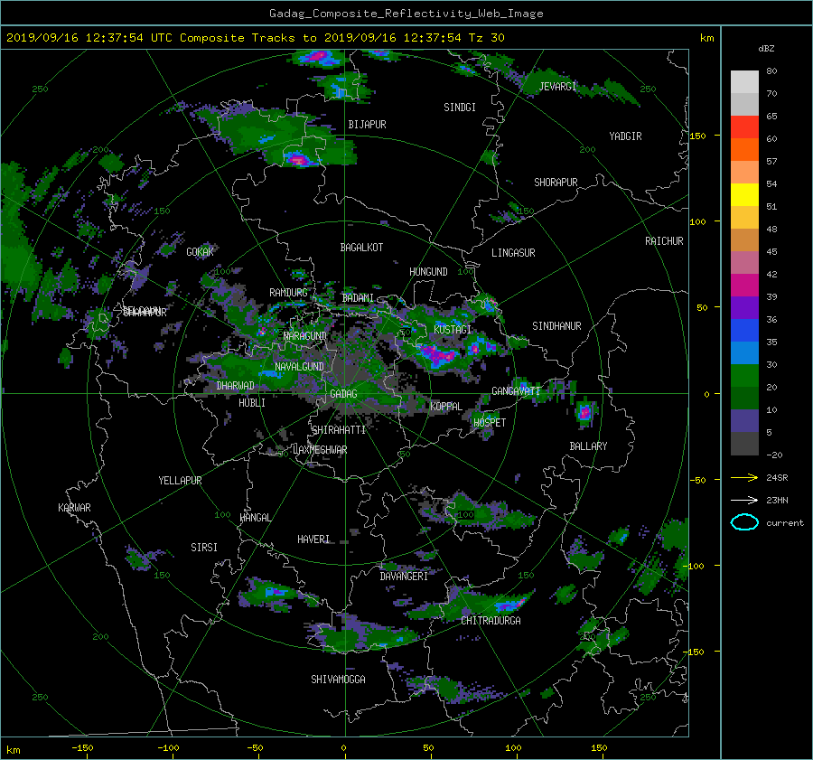The height and width of the screenshot is (760, 813).
Task: Click the white 23MN arrow legend icon
Action: pos(744,500)
